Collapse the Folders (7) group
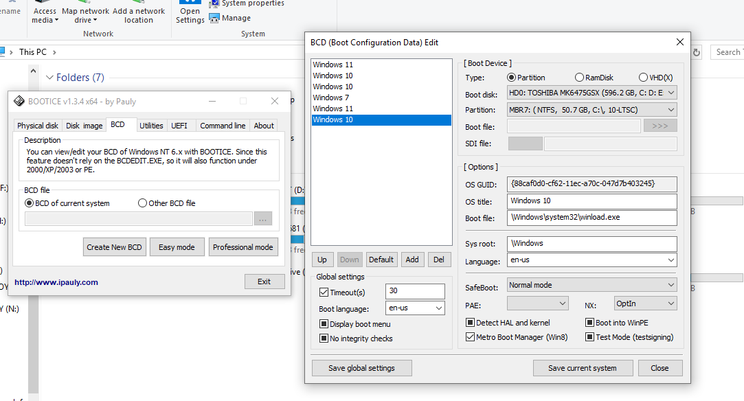Viewport: 744px width, 401px height. pos(49,78)
